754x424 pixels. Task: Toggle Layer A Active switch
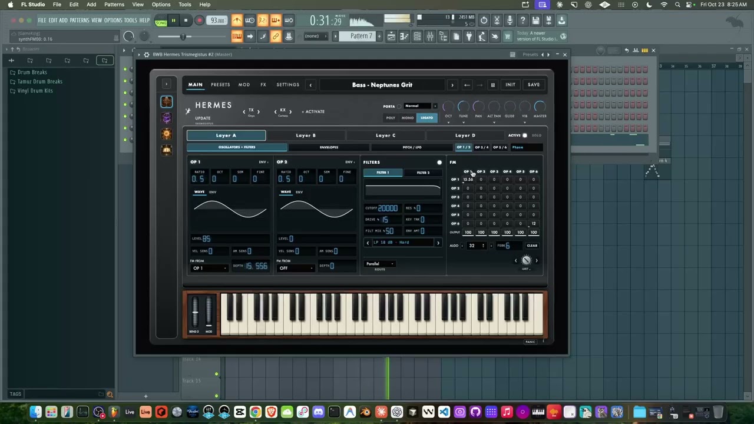click(524, 135)
